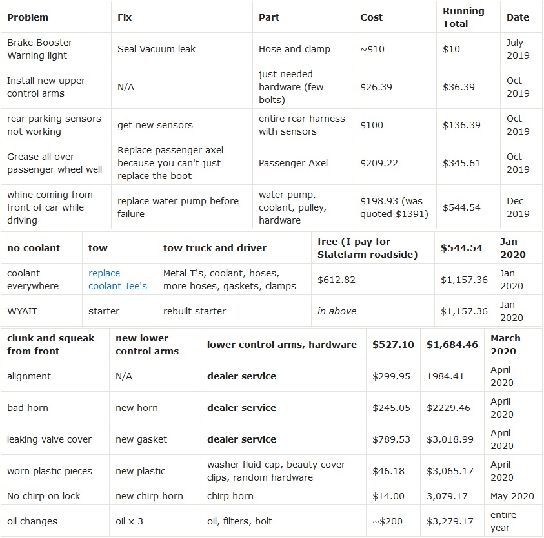The height and width of the screenshot is (538, 544).
Task: Select the "rebuilt starter" part cell
Action: 194,311
